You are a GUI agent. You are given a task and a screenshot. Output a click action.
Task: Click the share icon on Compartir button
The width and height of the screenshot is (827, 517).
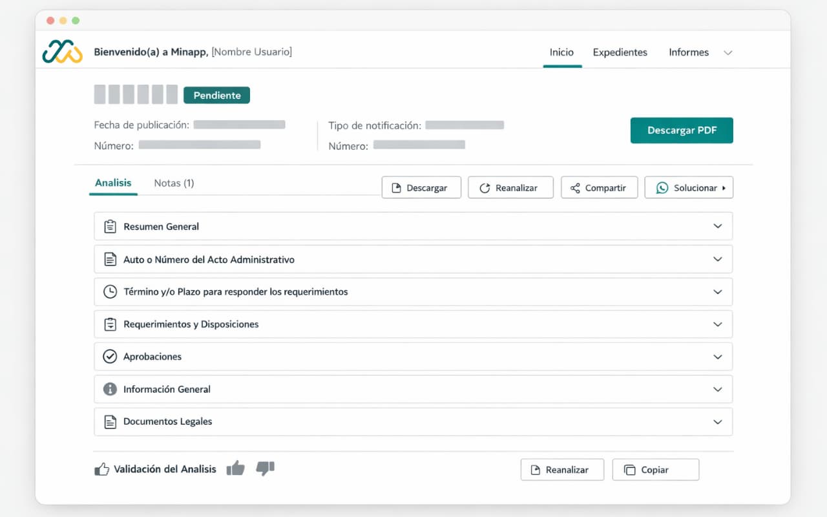pos(576,187)
